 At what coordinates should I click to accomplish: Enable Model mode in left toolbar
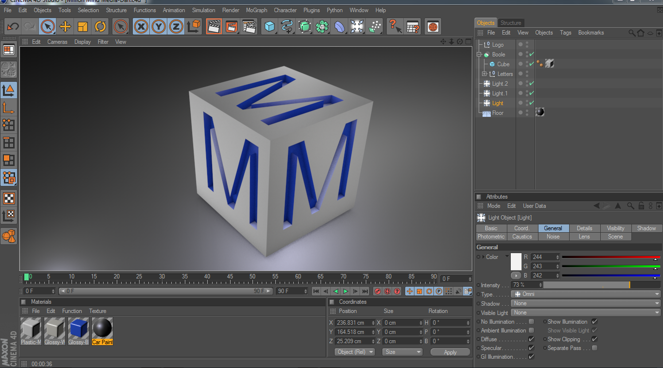coord(9,91)
